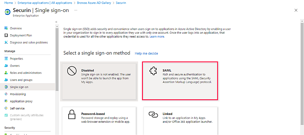
Task: Click the Learn more link
Action: point(157,37)
